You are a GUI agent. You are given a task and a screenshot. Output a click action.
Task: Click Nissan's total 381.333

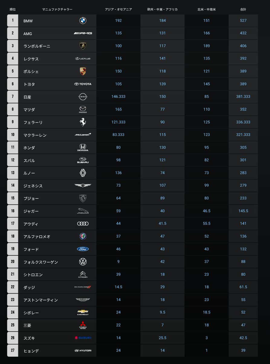pyautogui.click(x=243, y=96)
